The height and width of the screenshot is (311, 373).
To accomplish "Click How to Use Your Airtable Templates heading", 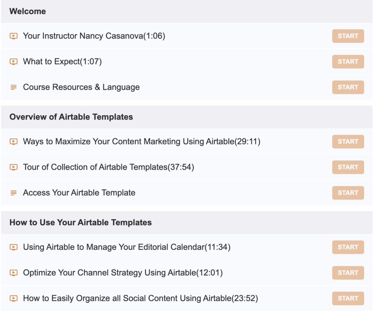I will pyautogui.click(x=81, y=223).
